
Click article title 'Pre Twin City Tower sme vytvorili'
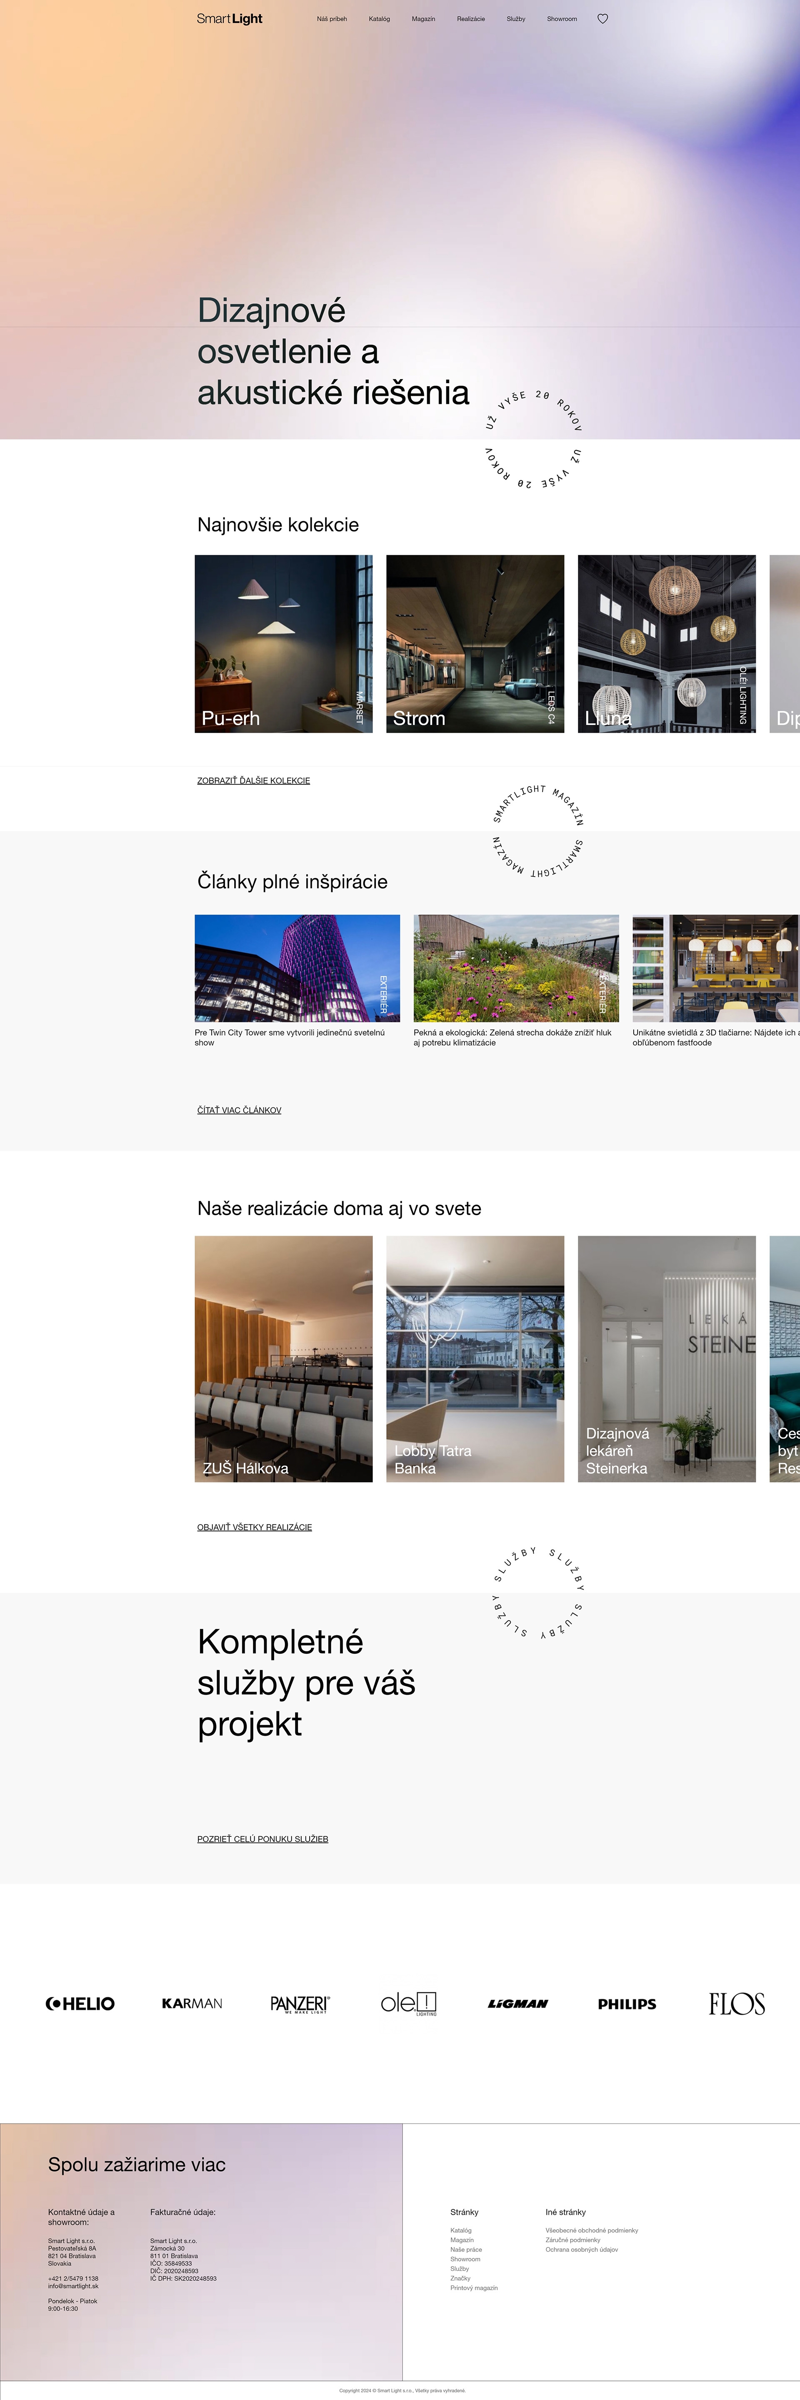290,1038
